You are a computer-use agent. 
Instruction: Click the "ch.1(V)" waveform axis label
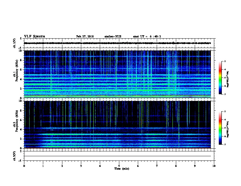coord(15,43)
